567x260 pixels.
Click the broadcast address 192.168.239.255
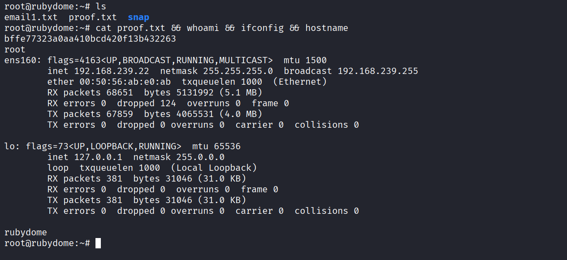[x=378, y=71]
